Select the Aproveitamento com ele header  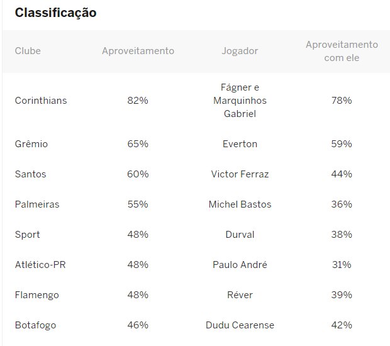[x=342, y=51]
